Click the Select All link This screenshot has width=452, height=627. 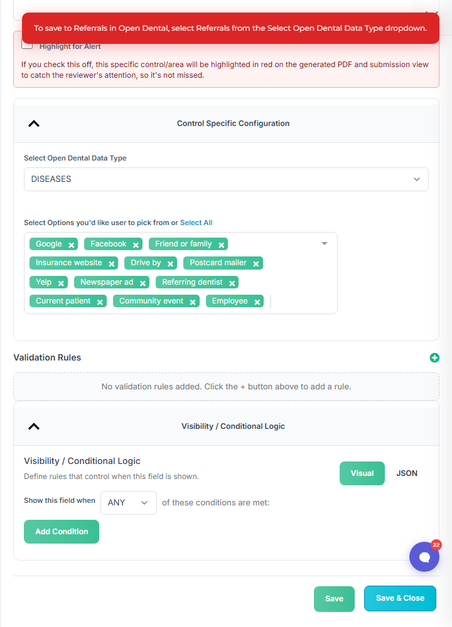click(x=196, y=223)
